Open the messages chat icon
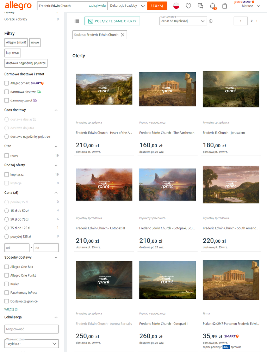 coord(200,6)
